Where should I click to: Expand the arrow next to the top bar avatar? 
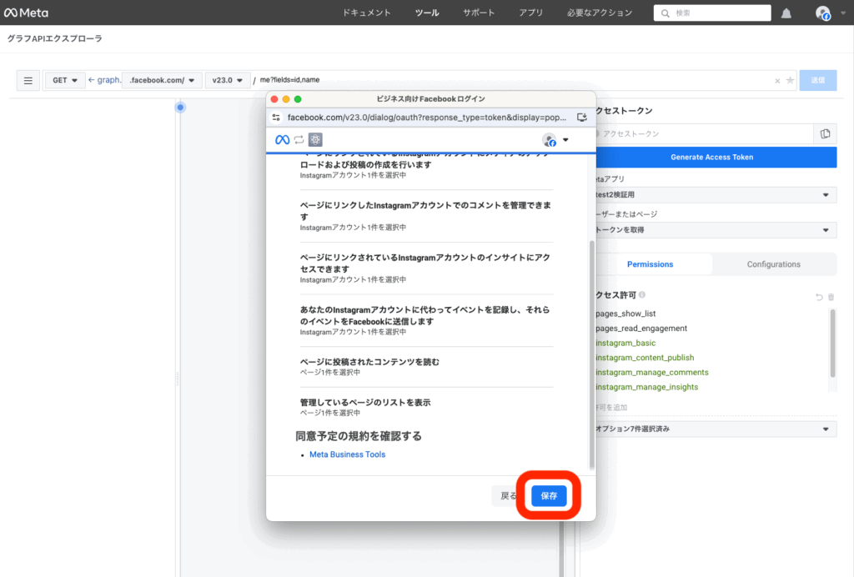coord(843,13)
